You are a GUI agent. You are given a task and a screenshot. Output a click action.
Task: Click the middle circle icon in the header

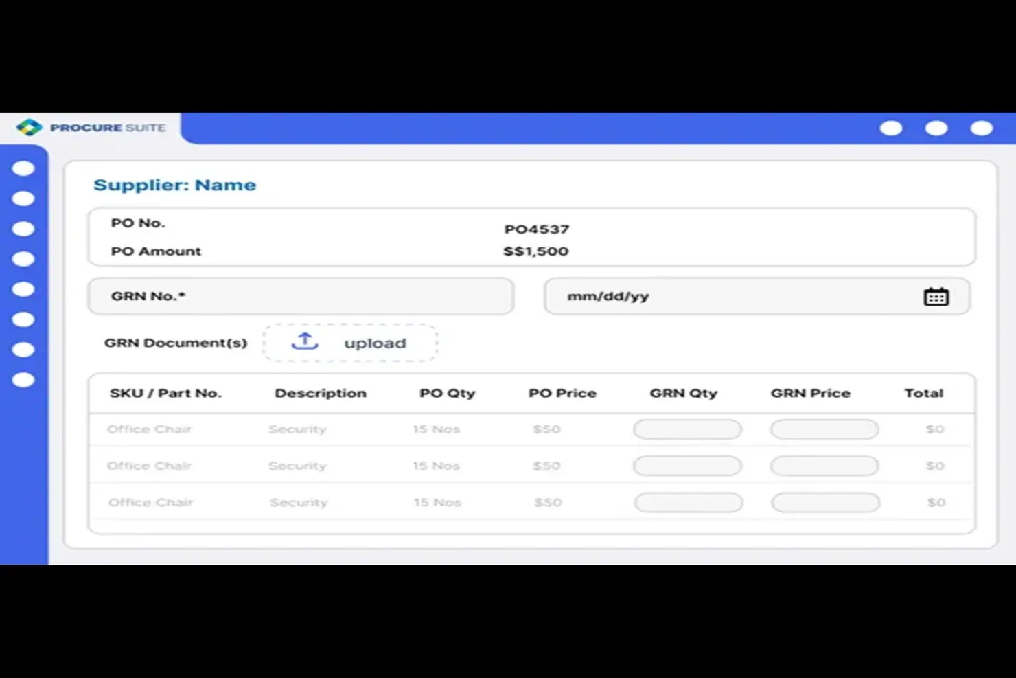click(x=936, y=128)
